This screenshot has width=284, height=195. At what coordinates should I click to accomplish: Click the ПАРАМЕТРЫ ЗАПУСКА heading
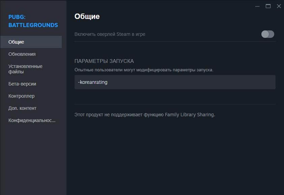(x=104, y=61)
